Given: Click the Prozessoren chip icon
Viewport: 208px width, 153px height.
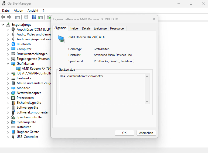Looking at the screenshot, I should (13, 98).
